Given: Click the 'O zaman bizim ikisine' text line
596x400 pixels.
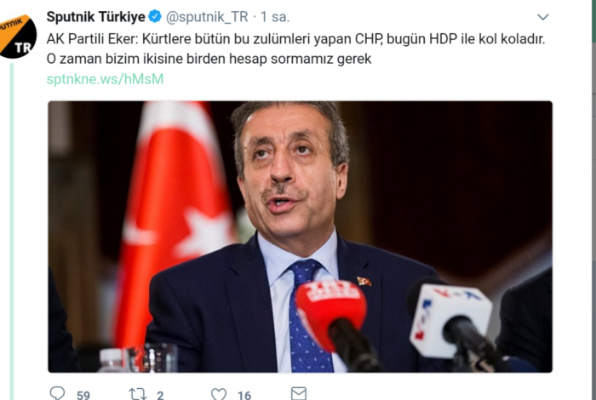Looking at the screenshot, I should click(x=209, y=59).
